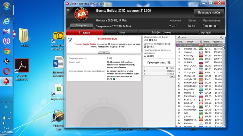The height and width of the screenshot is (136, 243).
Task: Select the Acrobat Reader DC desktop shortcut
Action: (22, 70)
